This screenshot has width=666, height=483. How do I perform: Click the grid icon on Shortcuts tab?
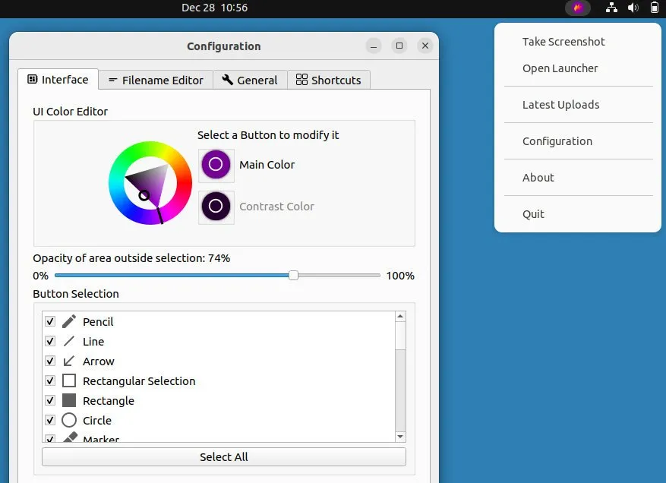[x=301, y=80]
